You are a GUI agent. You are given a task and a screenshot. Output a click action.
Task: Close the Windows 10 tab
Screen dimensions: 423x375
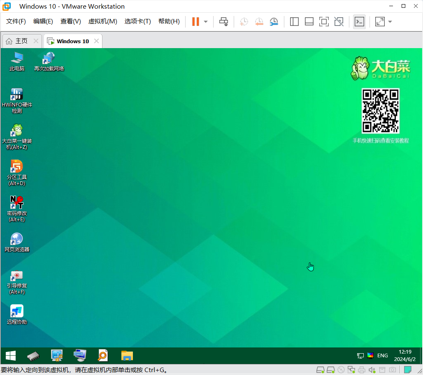pyautogui.click(x=96, y=41)
